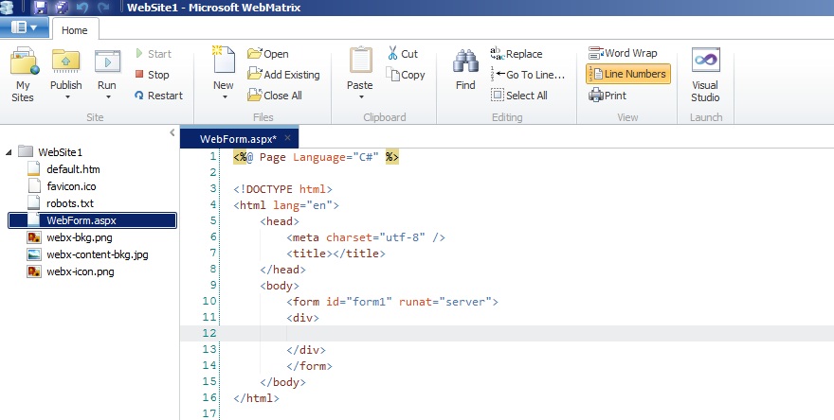Image resolution: width=834 pixels, height=420 pixels.
Task: Collapse the WebSite1 tree node
Action: pos(9,152)
